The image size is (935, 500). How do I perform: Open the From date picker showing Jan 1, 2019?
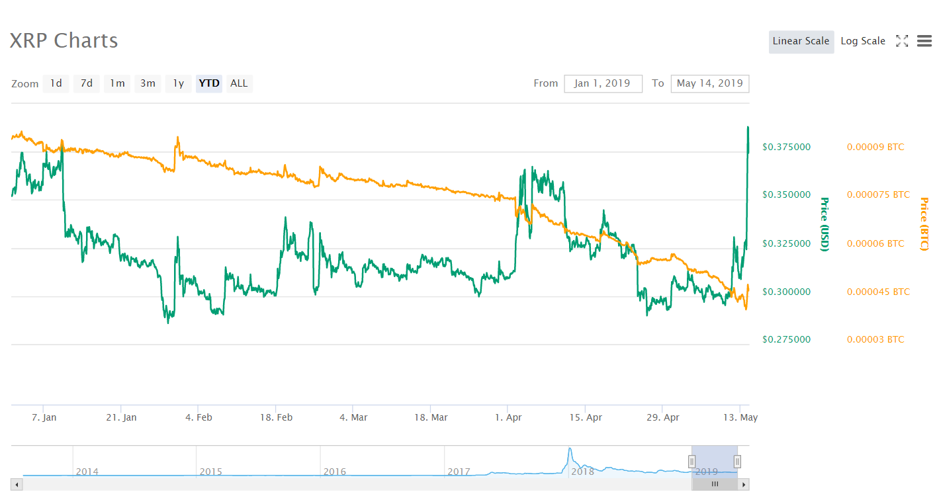603,83
